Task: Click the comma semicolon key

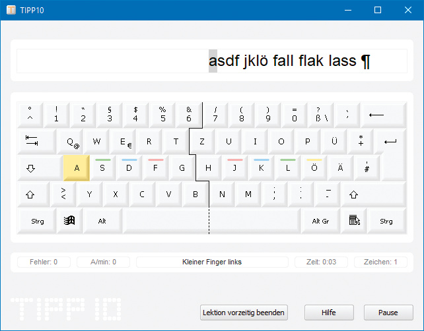Action: point(275,195)
